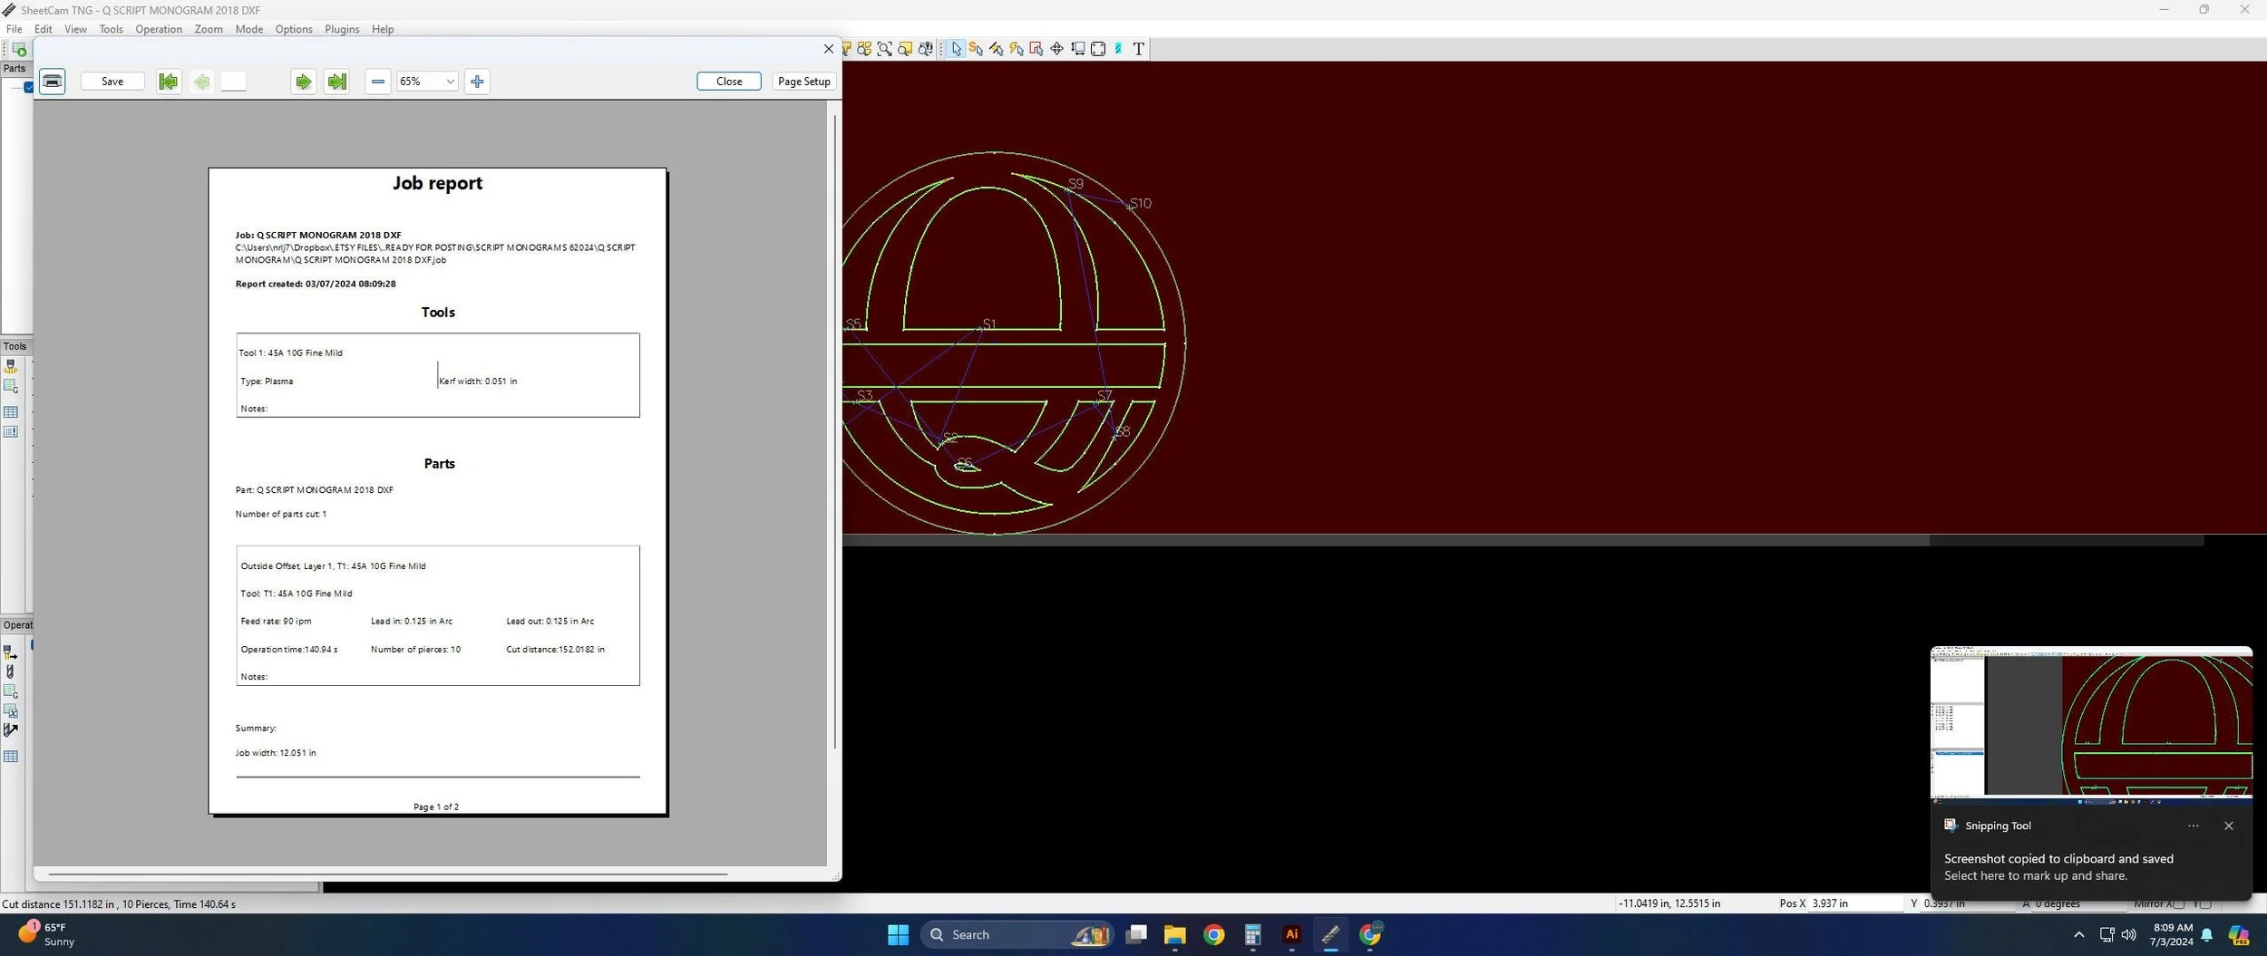Open the View menu
Image resolution: width=2267 pixels, height=956 pixels.
click(x=75, y=29)
